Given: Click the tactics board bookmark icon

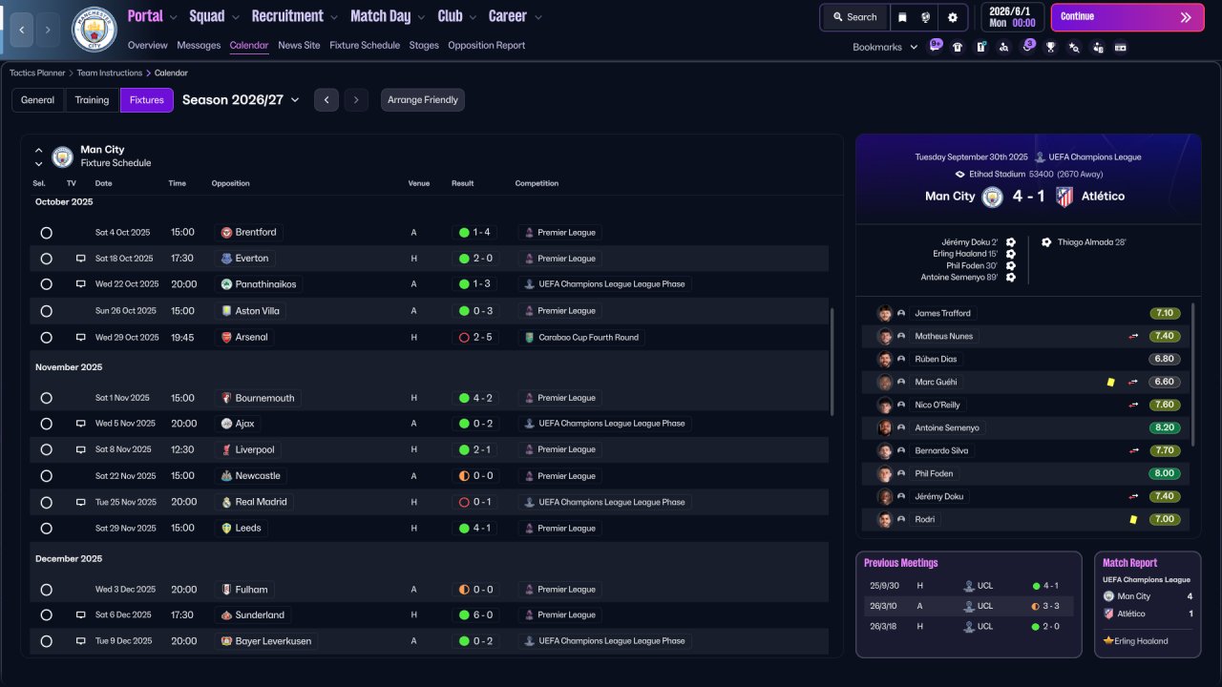Looking at the screenshot, I should tap(980, 47).
